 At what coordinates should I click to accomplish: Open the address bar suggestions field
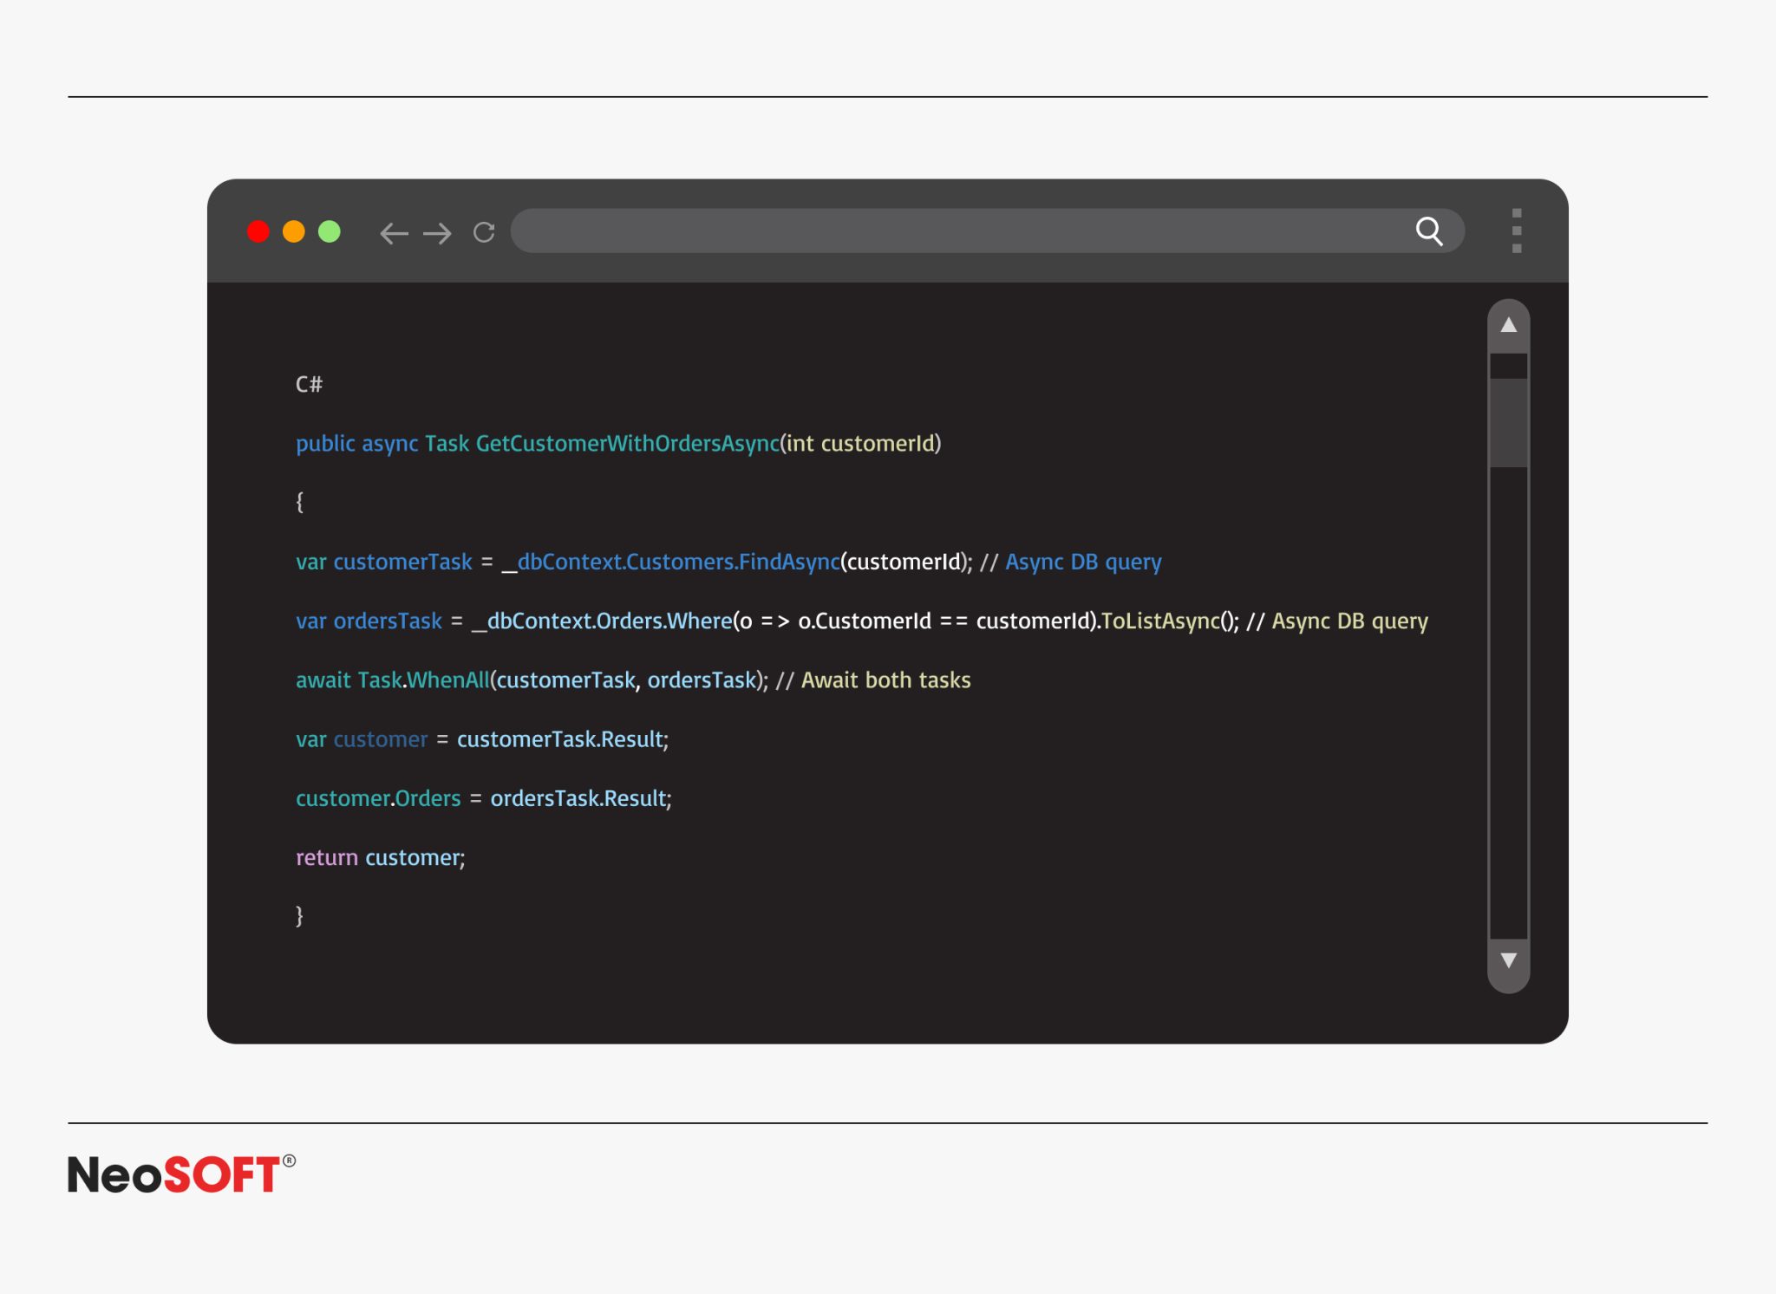coord(954,231)
